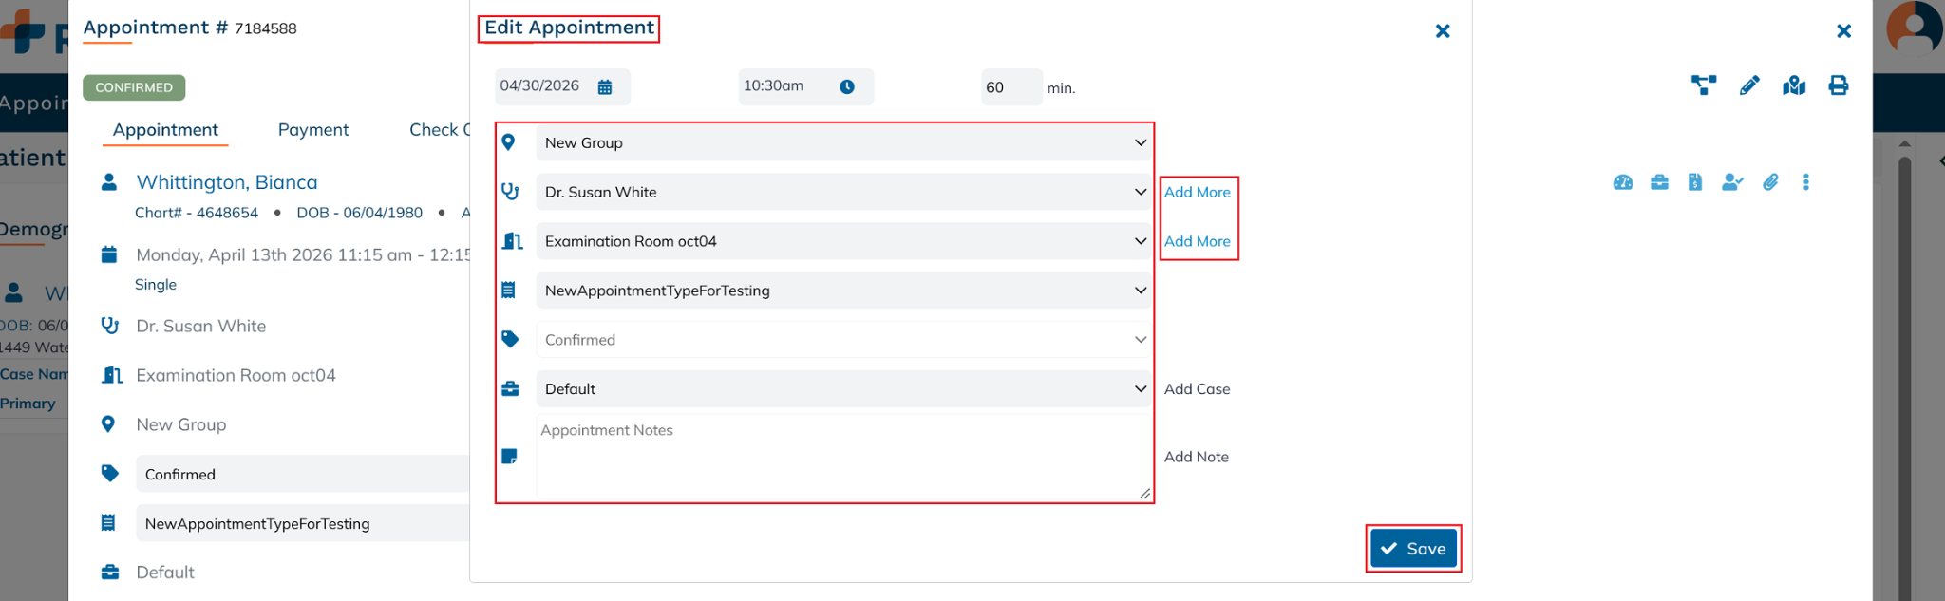Click Add More next to provider
1945x601 pixels.
(x=1197, y=193)
